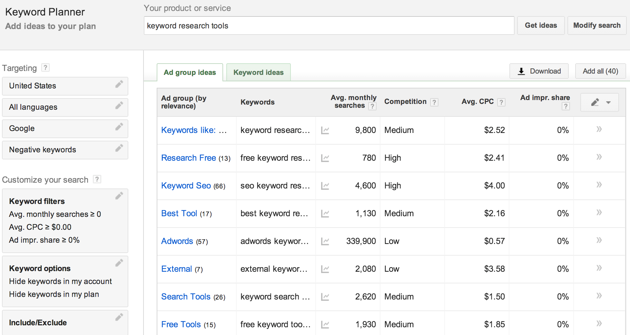Sort by Ad impr. share column header
630x335 pixels.
click(545, 98)
